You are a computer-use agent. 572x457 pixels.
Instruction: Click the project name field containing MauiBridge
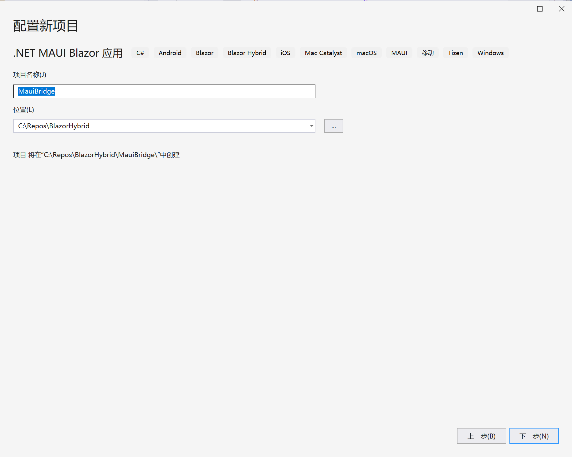pyautogui.click(x=164, y=91)
